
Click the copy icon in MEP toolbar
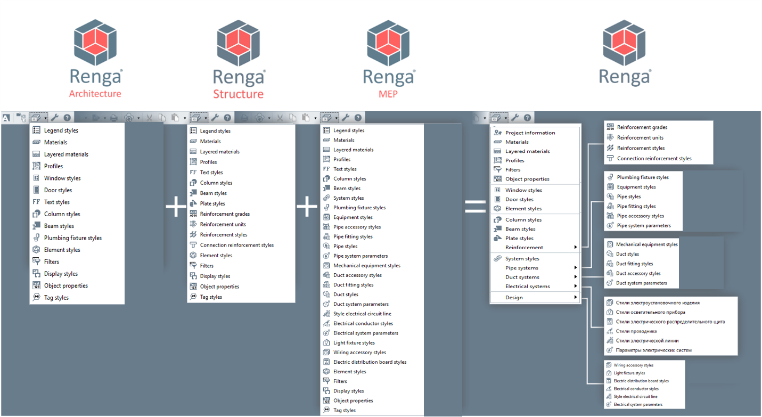tap(292, 118)
